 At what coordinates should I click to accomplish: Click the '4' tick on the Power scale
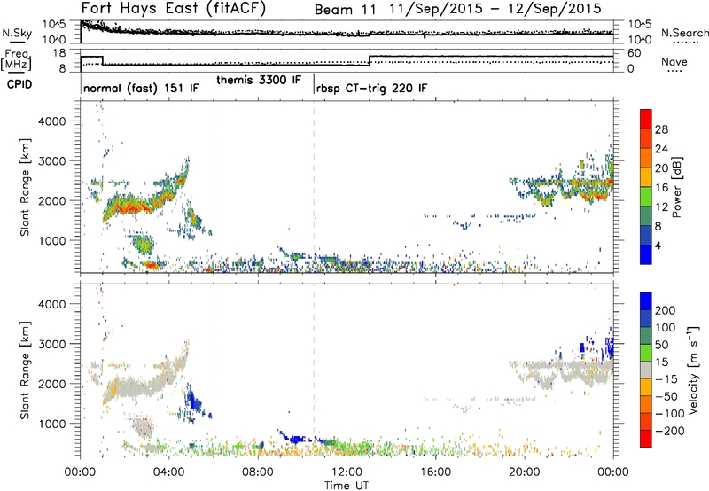tap(658, 245)
